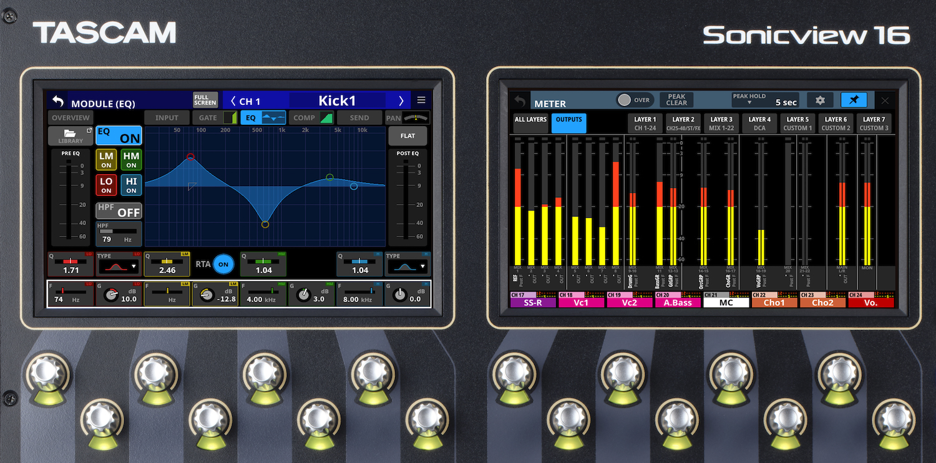The width and height of the screenshot is (936, 463).
Task: Select the CH 18 Vc1 channel label
Action: (581, 300)
